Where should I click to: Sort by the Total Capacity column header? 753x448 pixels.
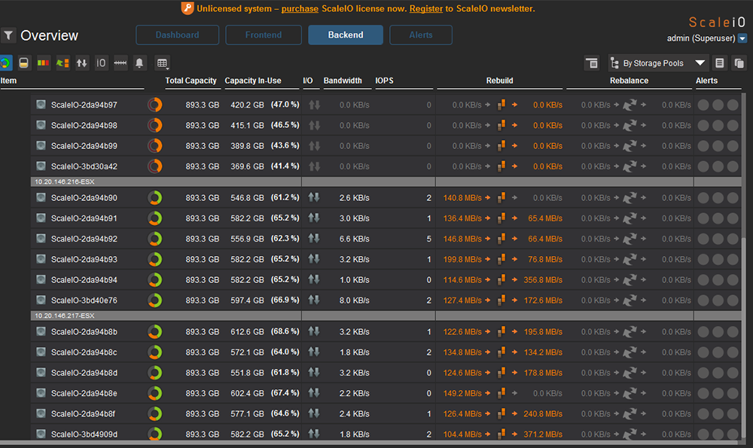tap(191, 81)
